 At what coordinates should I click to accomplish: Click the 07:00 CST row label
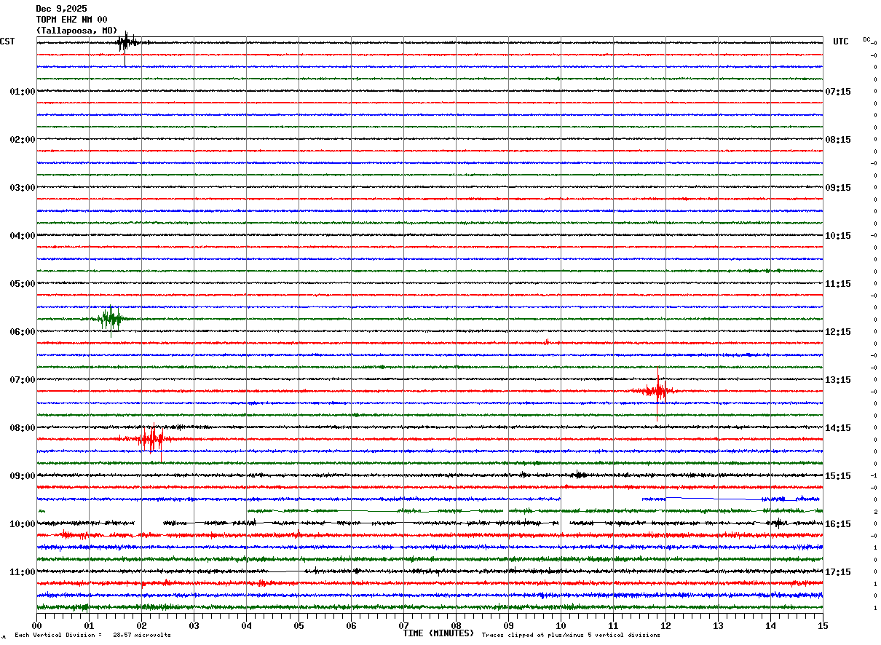(23, 380)
